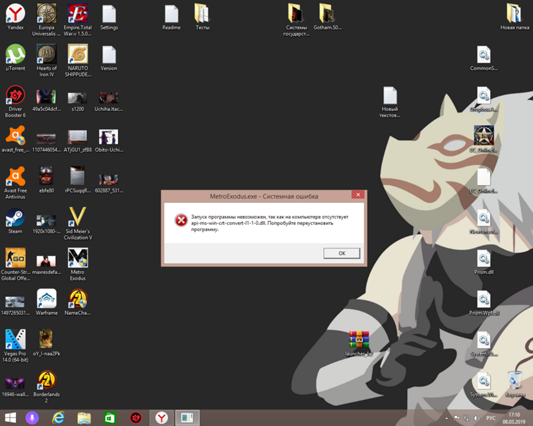The image size is (533, 426).
Task: Select the Новая папка folder
Action: (x=514, y=17)
